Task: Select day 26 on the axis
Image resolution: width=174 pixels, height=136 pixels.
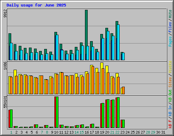Action: pos(138,132)
